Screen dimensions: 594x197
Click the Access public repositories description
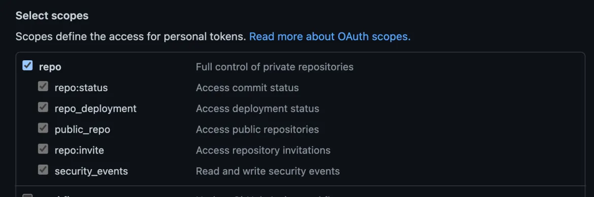click(257, 130)
